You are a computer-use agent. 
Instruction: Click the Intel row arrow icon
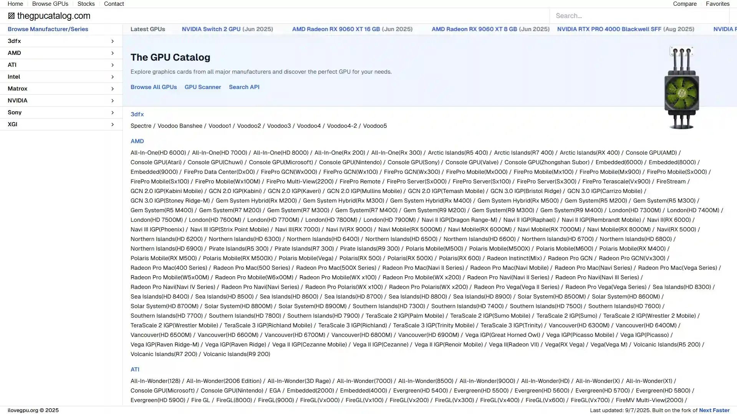[x=112, y=77]
